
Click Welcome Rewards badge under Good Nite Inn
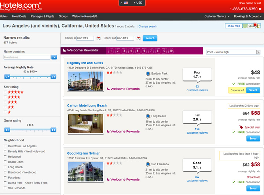[x=123, y=180]
